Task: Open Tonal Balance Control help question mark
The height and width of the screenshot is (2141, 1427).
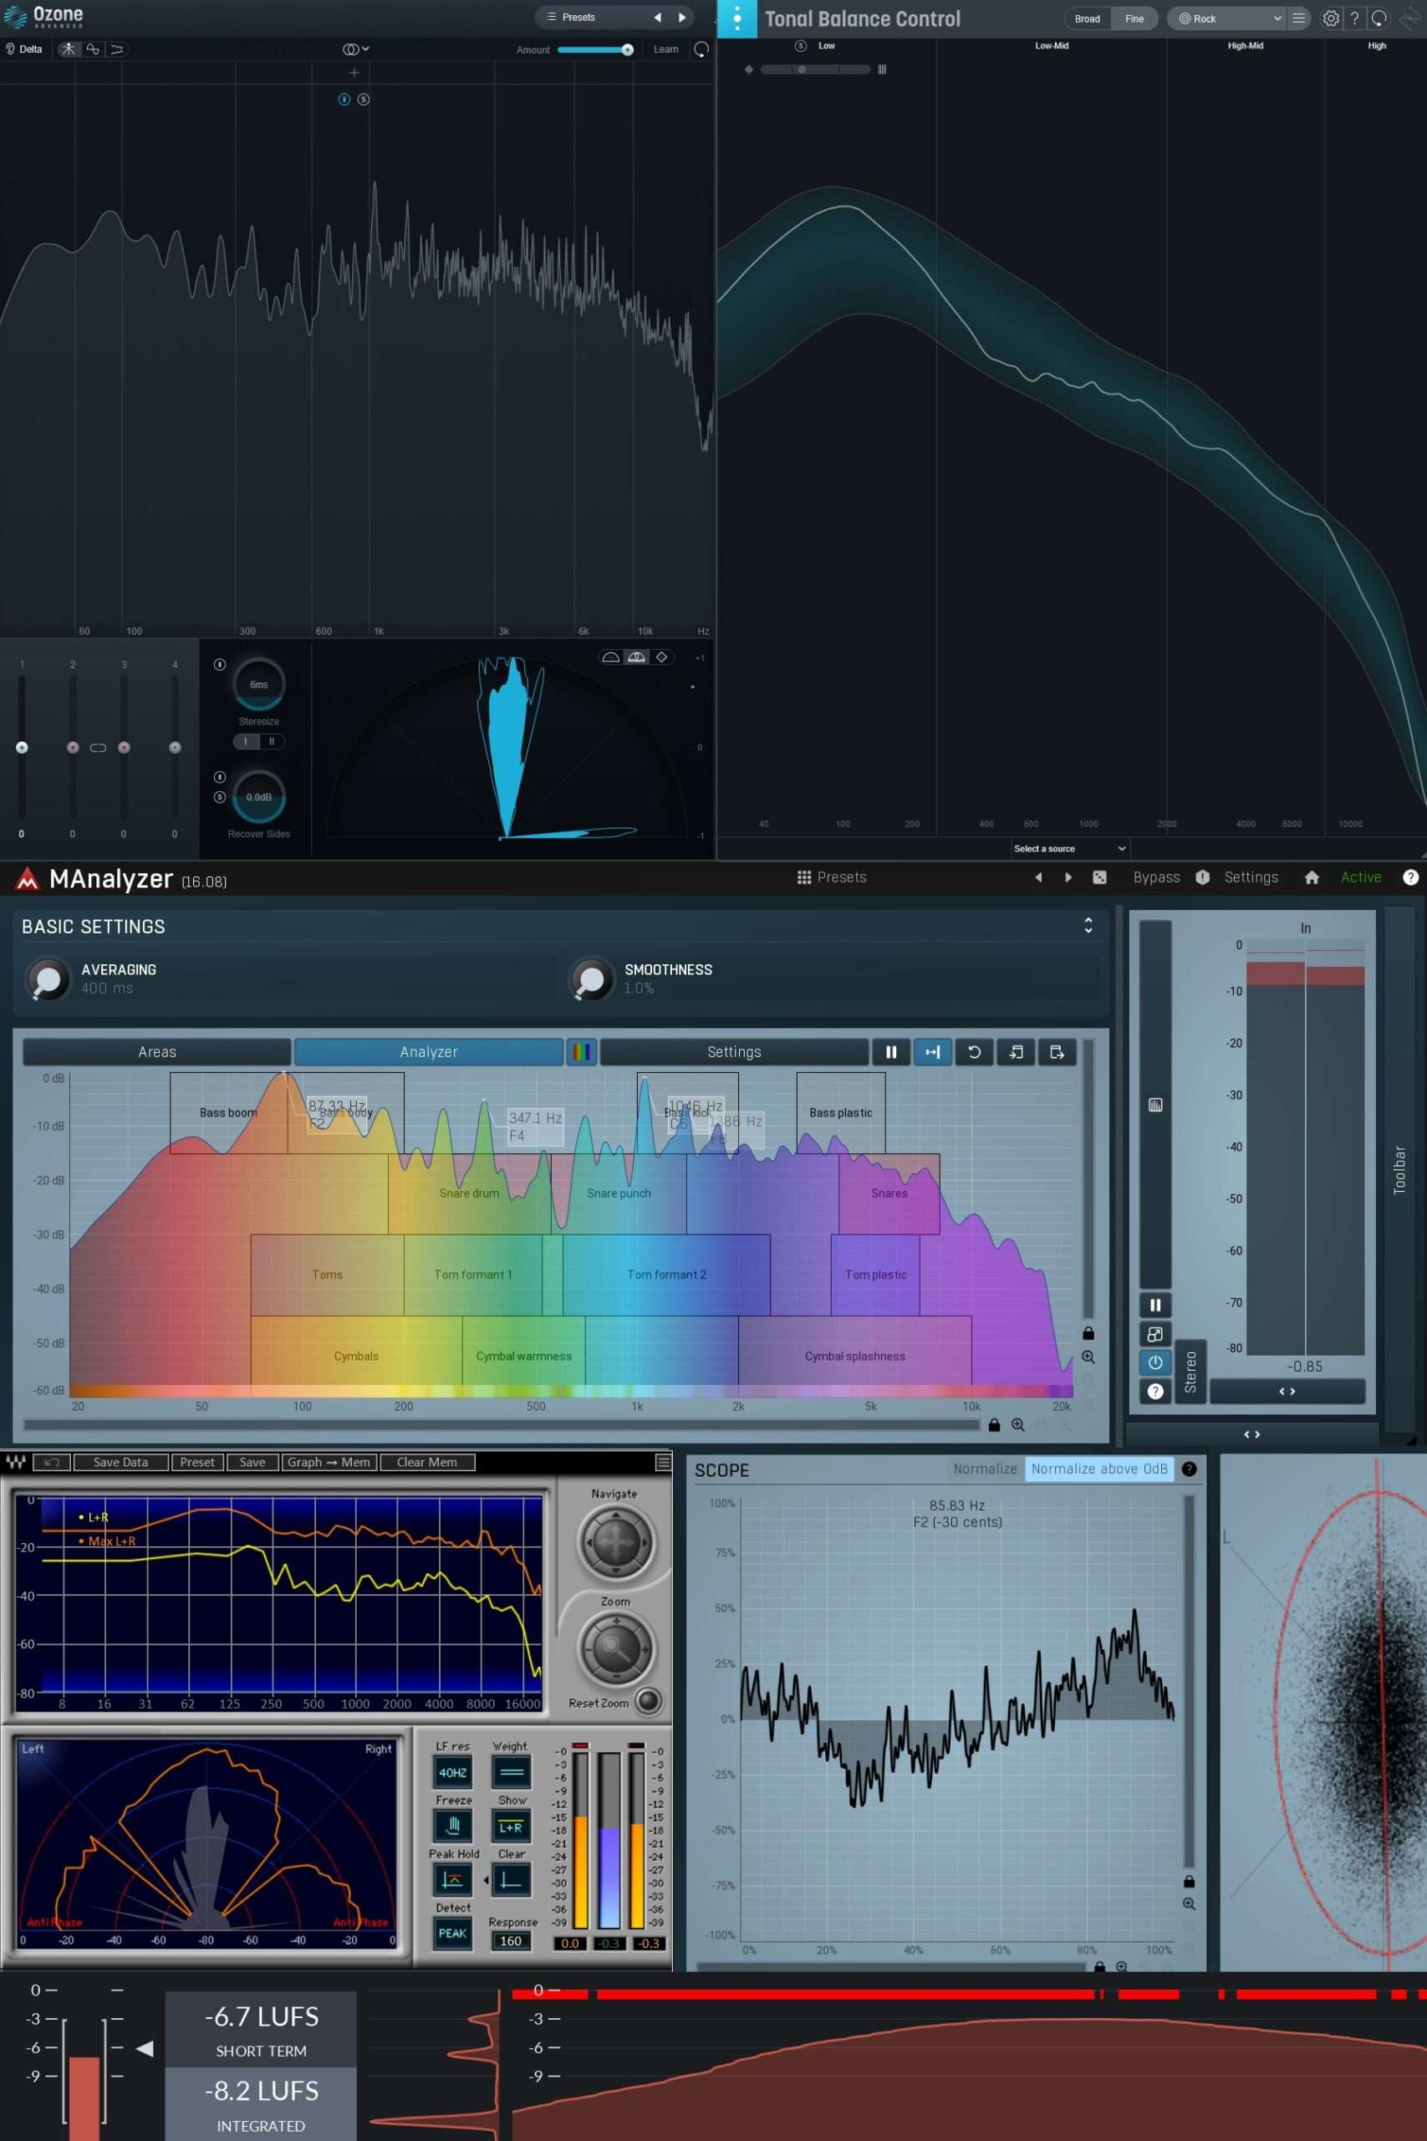Action: (1354, 18)
